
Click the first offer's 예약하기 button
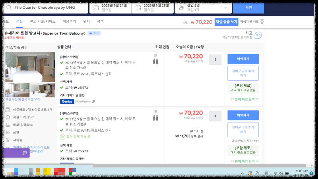243,59
